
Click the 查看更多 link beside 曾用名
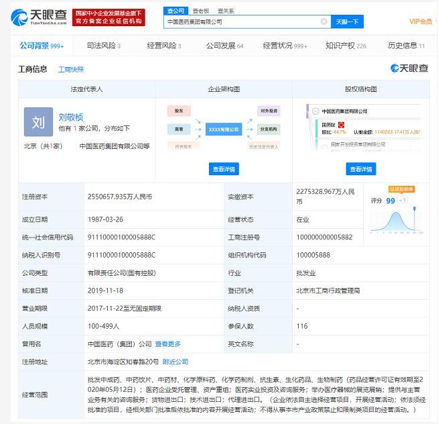(168, 344)
